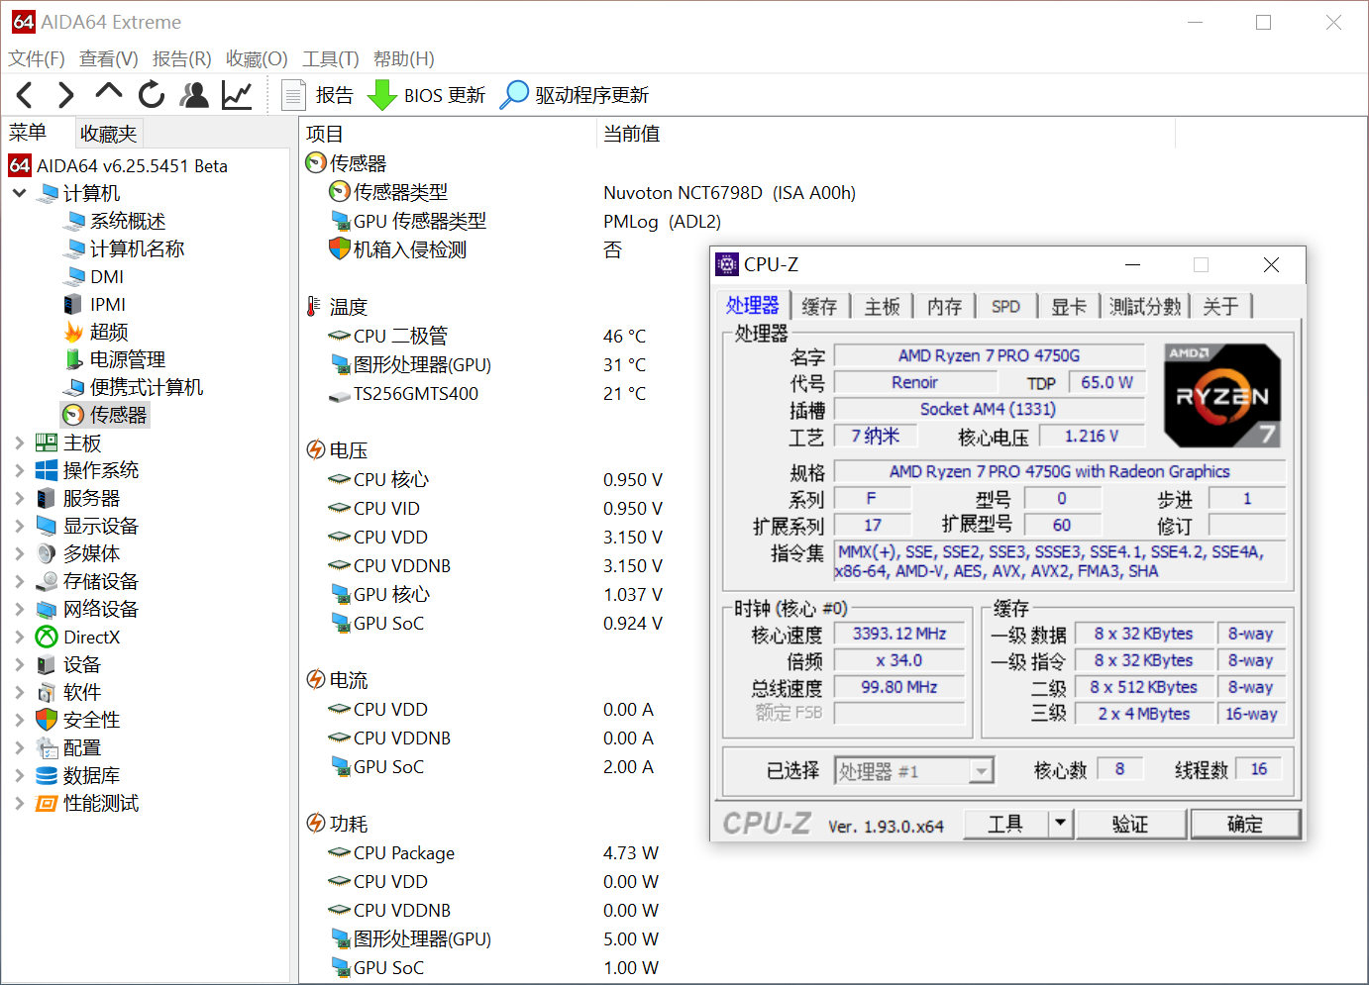The image size is (1369, 985).
Task: Select 系统概述 in the tree
Action: [127, 221]
